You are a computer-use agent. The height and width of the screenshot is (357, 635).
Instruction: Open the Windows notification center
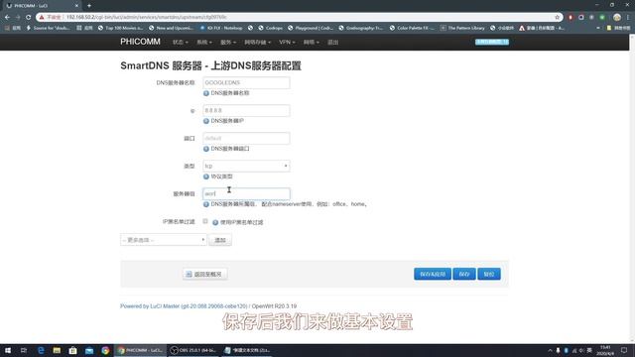[624, 350]
